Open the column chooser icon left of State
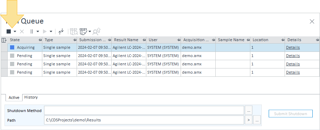Image resolution: width=320 pixels, height=130 pixels. 4,40
